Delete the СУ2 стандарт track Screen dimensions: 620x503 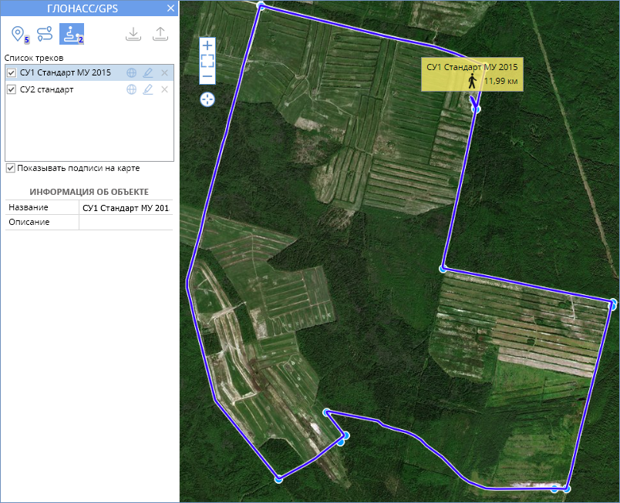point(164,89)
